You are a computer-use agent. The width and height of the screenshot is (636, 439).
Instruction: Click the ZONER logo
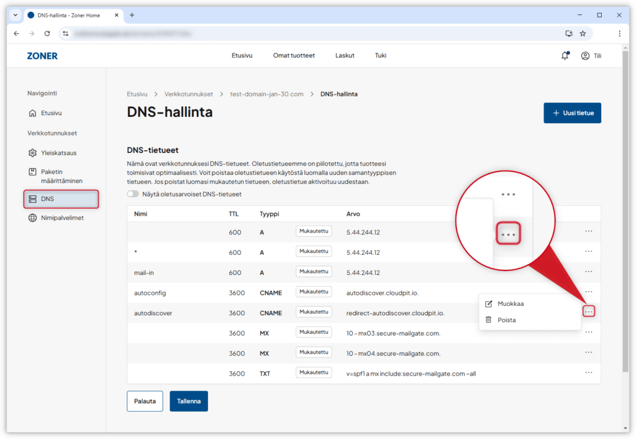click(x=42, y=56)
